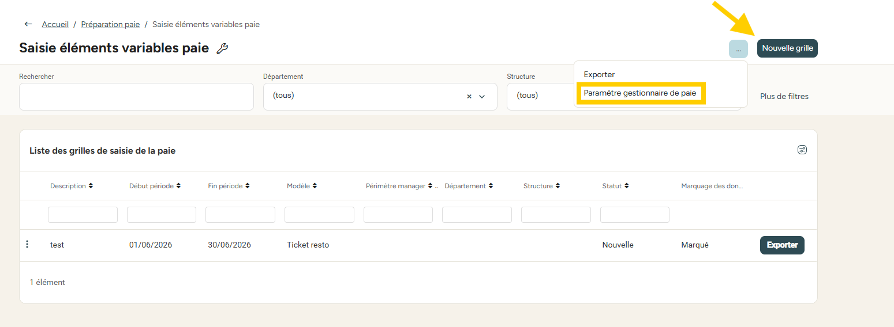
Task: Go to Accueil breadcrumb link
Action: 55,24
